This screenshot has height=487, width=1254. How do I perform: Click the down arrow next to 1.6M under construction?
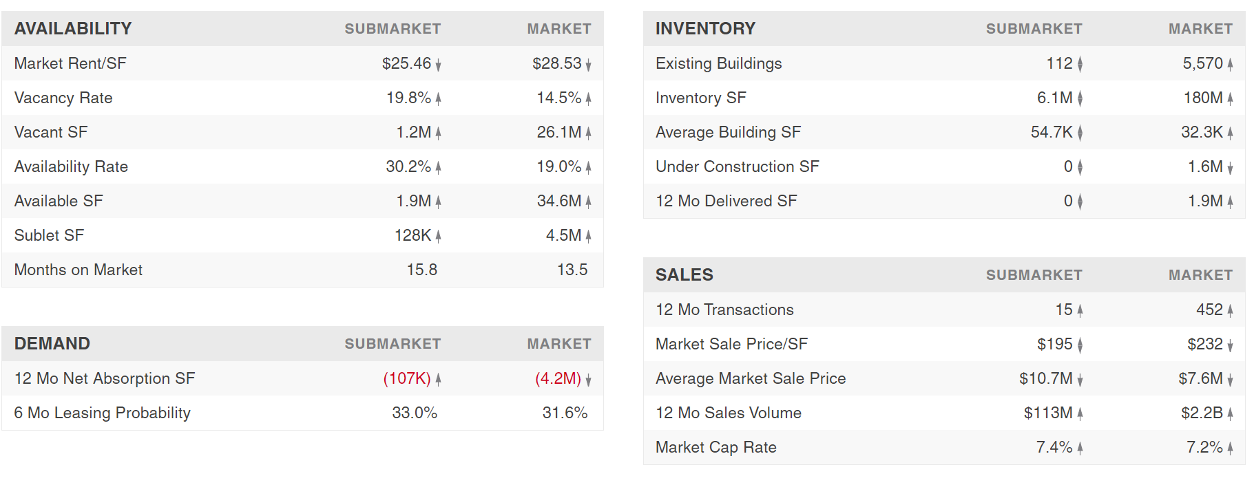tap(1230, 168)
